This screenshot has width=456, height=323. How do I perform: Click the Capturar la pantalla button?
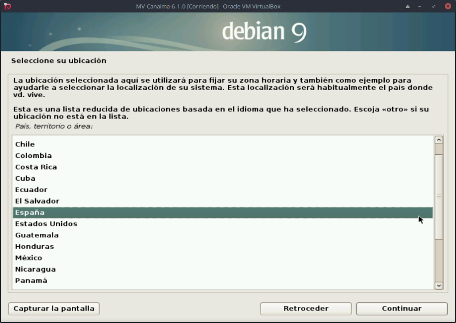pyautogui.click(x=54, y=309)
